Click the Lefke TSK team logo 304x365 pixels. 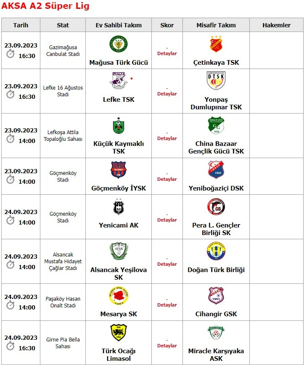pos(119,81)
